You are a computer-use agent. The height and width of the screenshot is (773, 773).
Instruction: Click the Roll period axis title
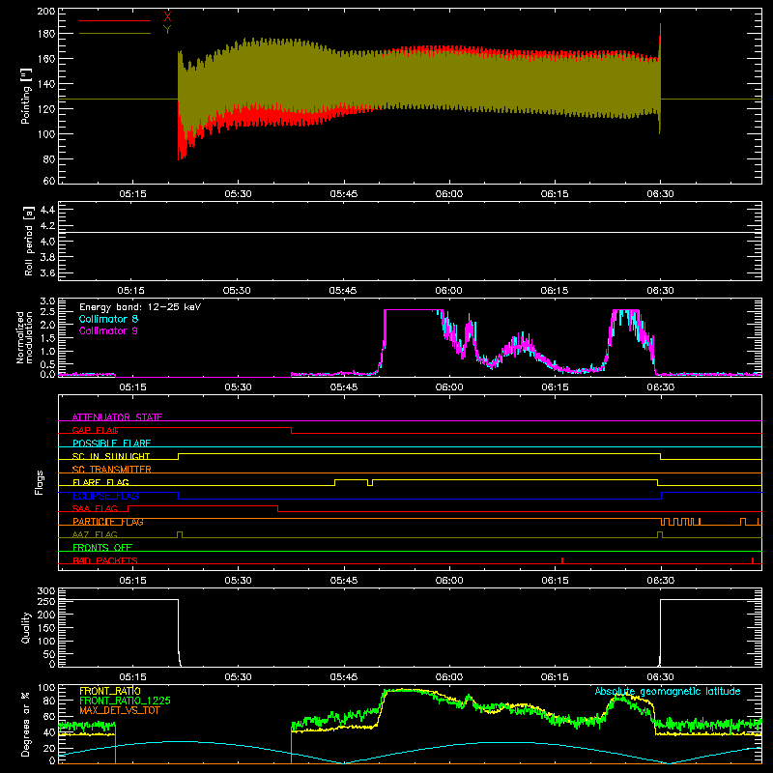pyautogui.click(x=29, y=241)
